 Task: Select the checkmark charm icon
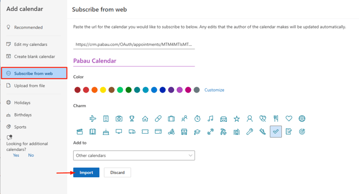(275, 131)
